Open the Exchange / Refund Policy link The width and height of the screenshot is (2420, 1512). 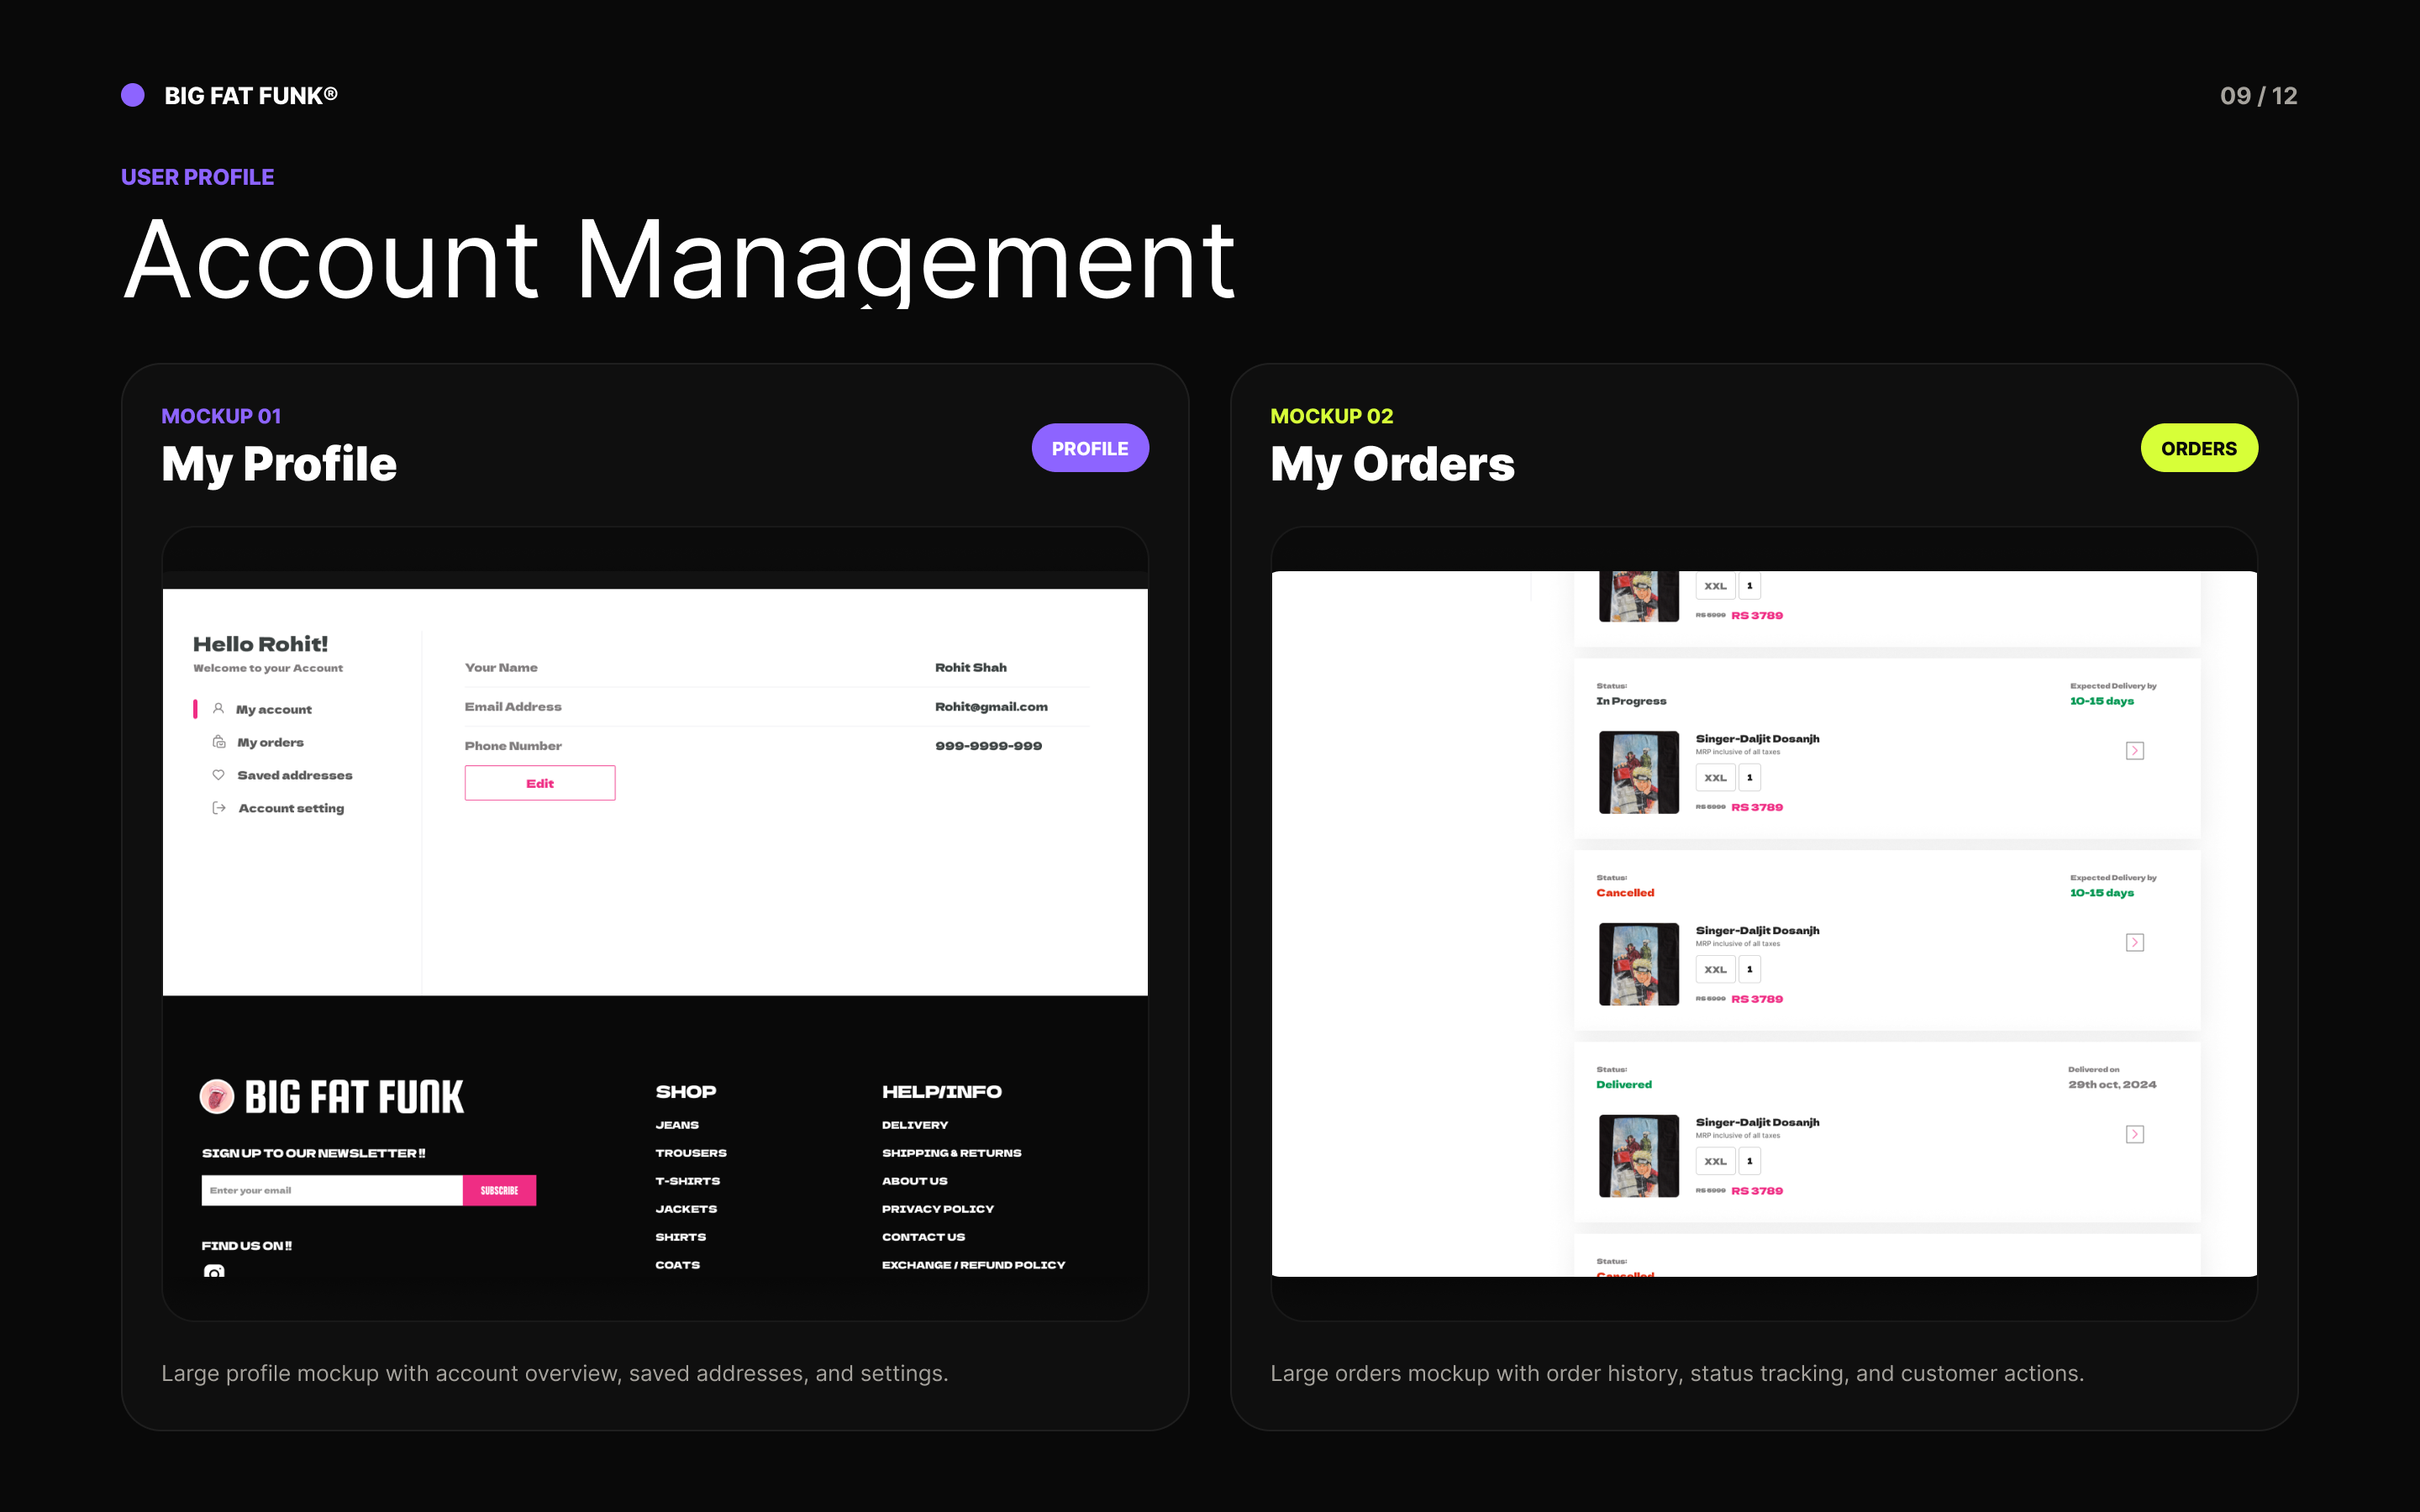click(974, 1265)
